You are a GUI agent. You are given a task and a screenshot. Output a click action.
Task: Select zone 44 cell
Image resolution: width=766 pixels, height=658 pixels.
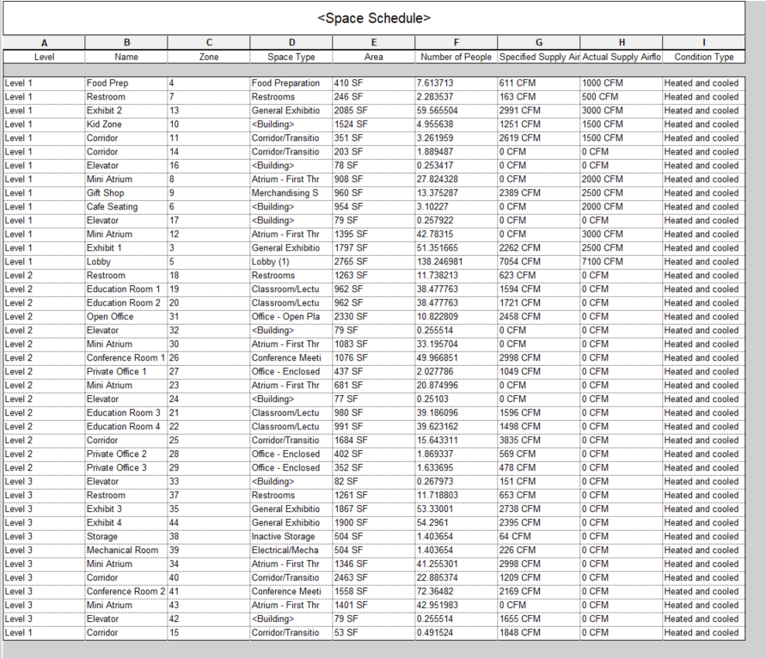click(x=209, y=522)
